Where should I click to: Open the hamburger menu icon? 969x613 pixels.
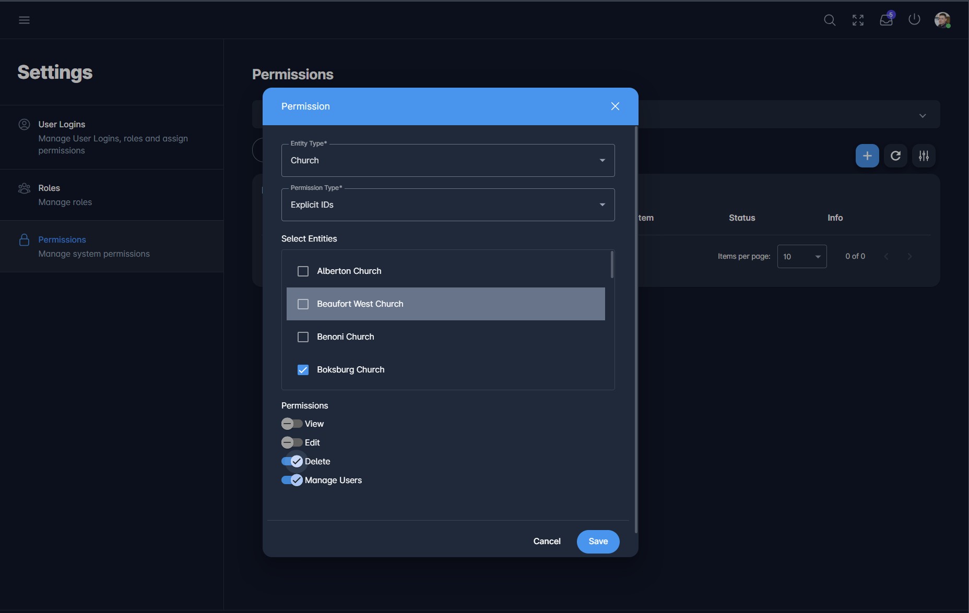[25, 20]
